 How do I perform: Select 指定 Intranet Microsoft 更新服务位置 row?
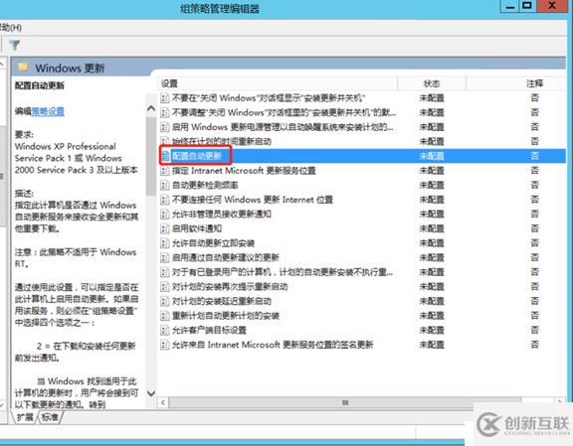(362, 171)
